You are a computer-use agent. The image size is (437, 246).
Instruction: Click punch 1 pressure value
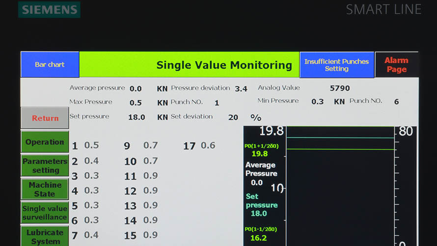(91, 145)
